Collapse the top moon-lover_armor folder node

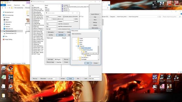(x=78, y=48)
